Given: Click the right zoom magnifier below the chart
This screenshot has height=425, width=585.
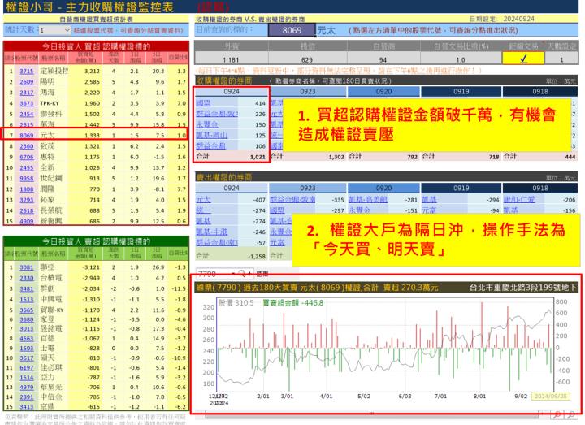Looking at the screenshot, I should click(571, 414).
